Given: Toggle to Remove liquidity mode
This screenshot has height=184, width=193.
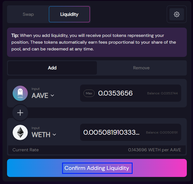Looking at the screenshot, I should pos(141,68).
